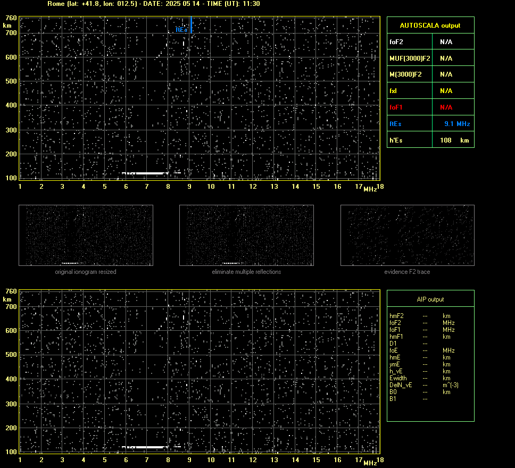Image resolution: width=515 pixels, height=468 pixels.
Task: Click the N/A value in AUTOSCALA foF2 row
Action: pos(446,41)
